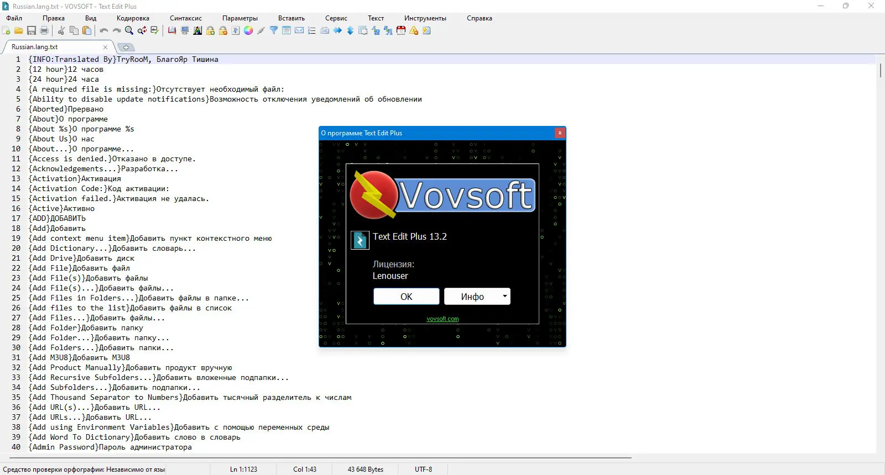Viewport: 885px width, 475px height.
Task: Click the blue vertical double-arrow icon
Action: coord(350,31)
